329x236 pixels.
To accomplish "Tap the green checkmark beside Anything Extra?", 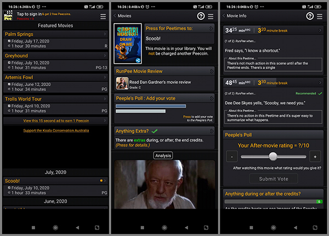I will (155, 131).
